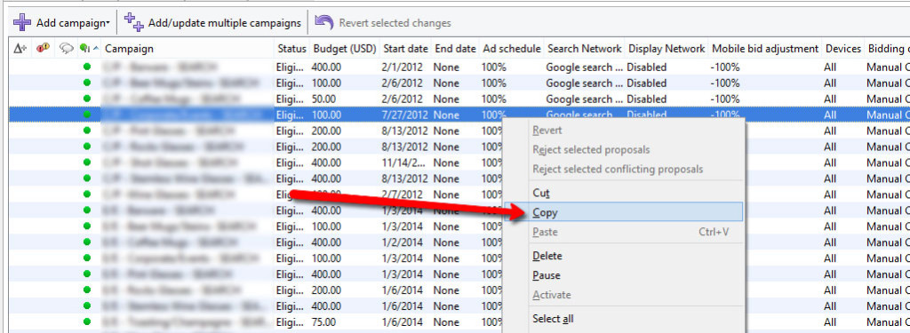The width and height of the screenshot is (910, 333).
Task: Choose Cut from the context menu
Action: (x=624, y=193)
